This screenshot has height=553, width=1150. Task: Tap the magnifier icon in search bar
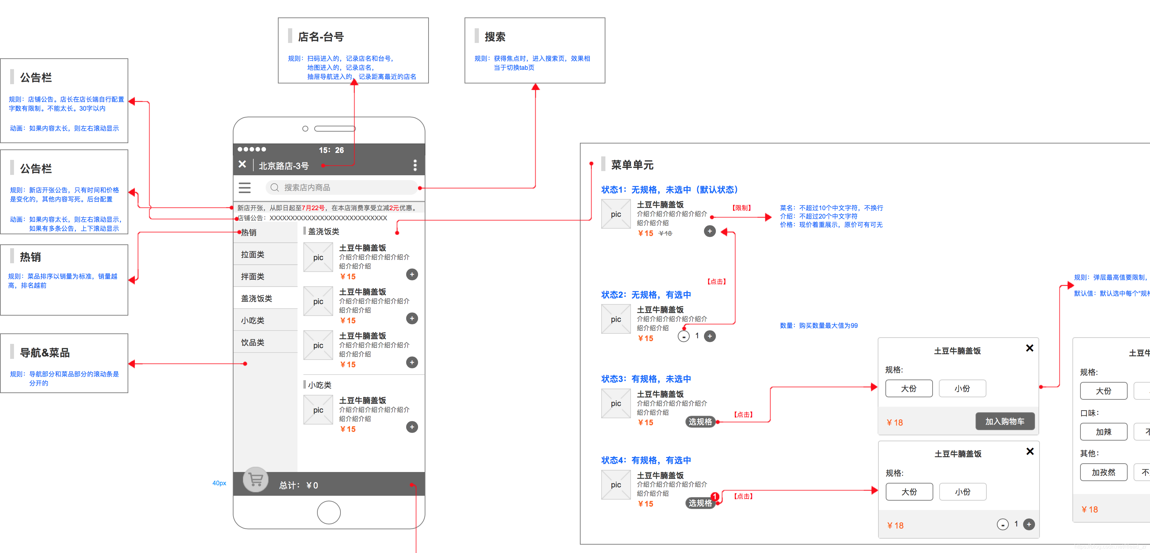pyautogui.click(x=274, y=187)
